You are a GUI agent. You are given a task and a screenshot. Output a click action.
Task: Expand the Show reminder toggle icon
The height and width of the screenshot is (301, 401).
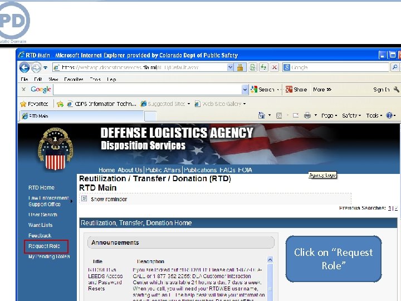pyautogui.click(x=84, y=198)
